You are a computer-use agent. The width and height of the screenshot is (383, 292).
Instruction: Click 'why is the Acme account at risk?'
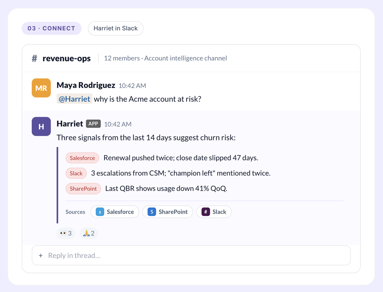click(147, 99)
